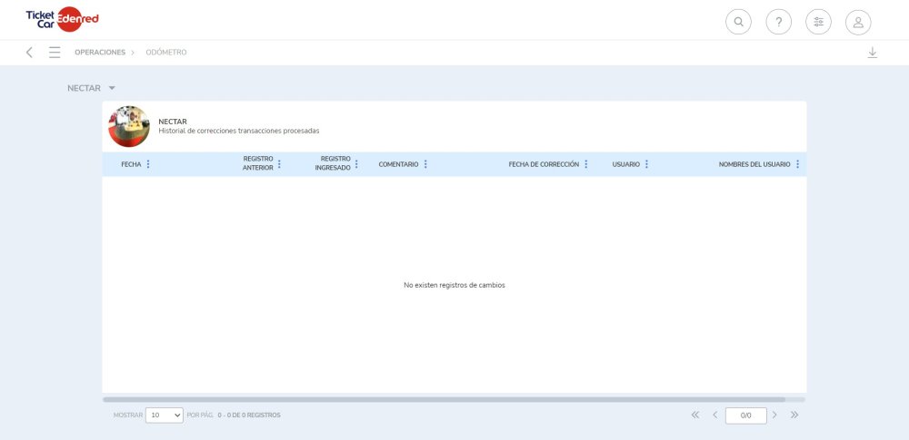Screen dimensions: 909x440
Task: Click the page number 0/0 field
Action: [746, 416]
